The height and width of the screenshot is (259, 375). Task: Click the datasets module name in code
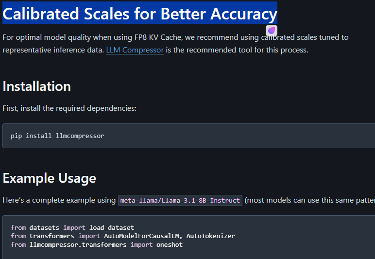click(44, 227)
